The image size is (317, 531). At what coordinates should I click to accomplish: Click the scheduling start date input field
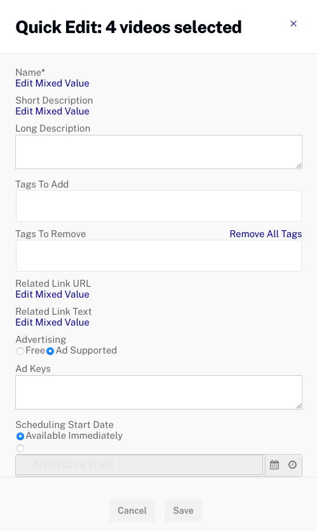[x=139, y=465]
